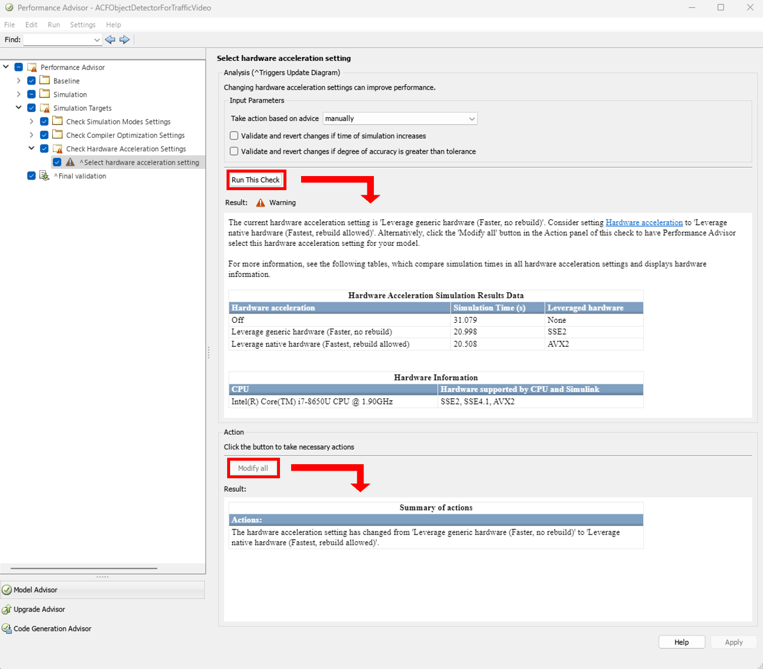
Task: Uncheck the Check Simulation Modes Settings checkbox
Action: point(44,121)
